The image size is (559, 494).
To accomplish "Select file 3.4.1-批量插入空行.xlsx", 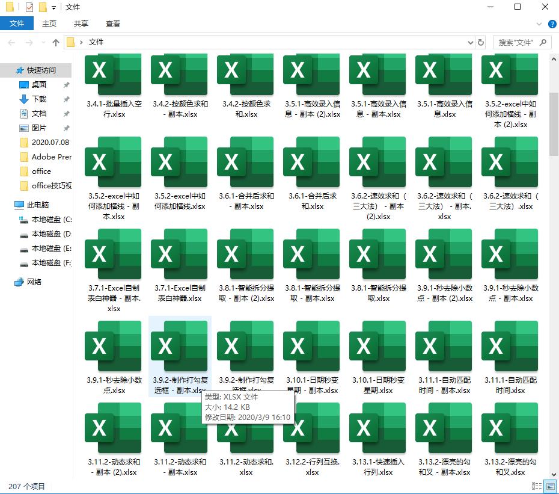I will tap(114, 85).
